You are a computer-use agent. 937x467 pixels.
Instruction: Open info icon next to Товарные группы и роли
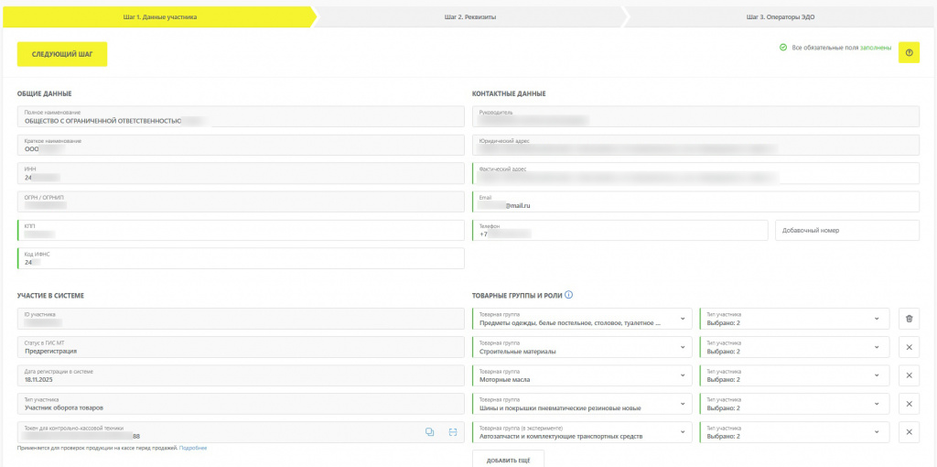(569, 294)
